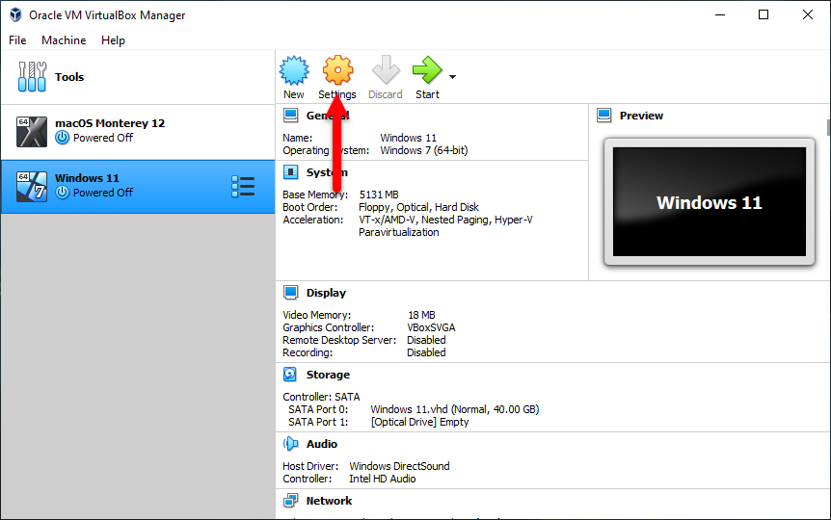Click Floppy, Optical, Hard Disk boot order
Image resolution: width=831 pixels, height=520 pixels.
click(418, 207)
